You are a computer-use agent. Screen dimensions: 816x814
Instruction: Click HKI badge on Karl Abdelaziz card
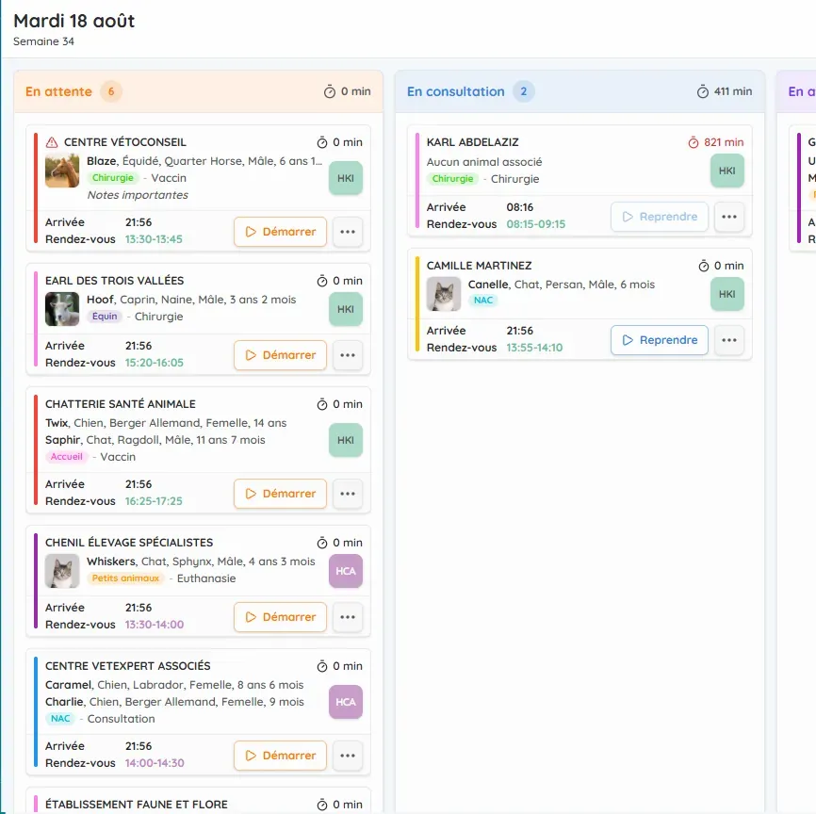tap(727, 171)
